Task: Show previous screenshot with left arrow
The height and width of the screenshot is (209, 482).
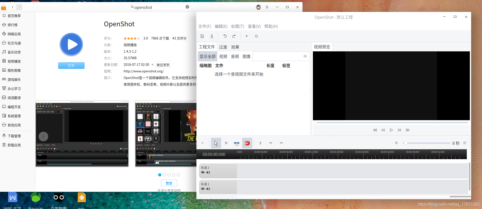Action: click(x=43, y=136)
